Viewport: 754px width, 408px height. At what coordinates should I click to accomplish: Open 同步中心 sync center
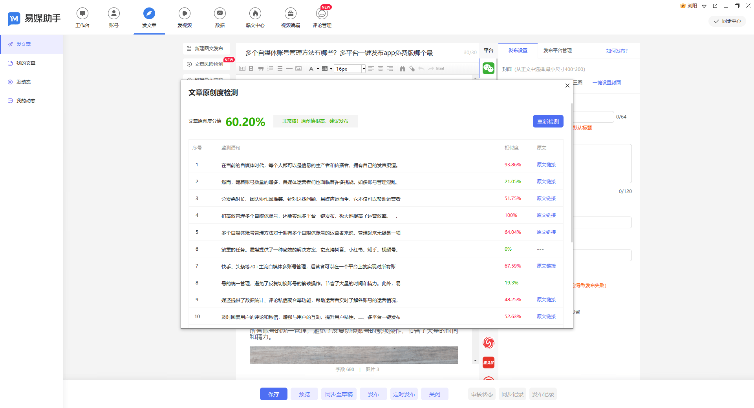727,21
